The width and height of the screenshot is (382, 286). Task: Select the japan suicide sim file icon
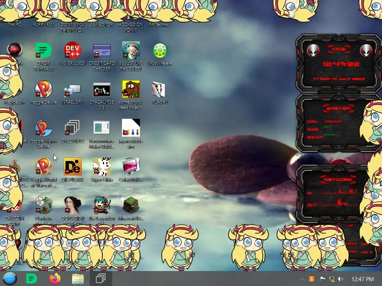pyautogui.click(x=131, y=128)
